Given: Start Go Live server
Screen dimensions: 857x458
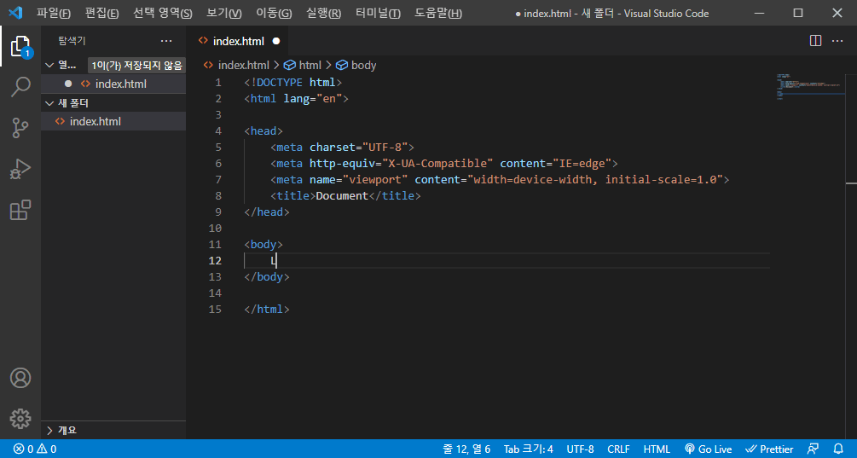Looking at the screenshot, I should coord(708,449).
